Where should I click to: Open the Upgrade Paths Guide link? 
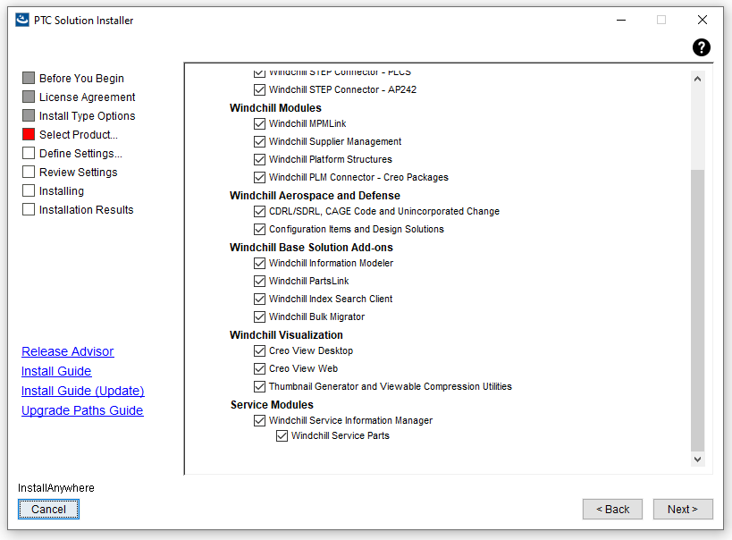(82, 410)
